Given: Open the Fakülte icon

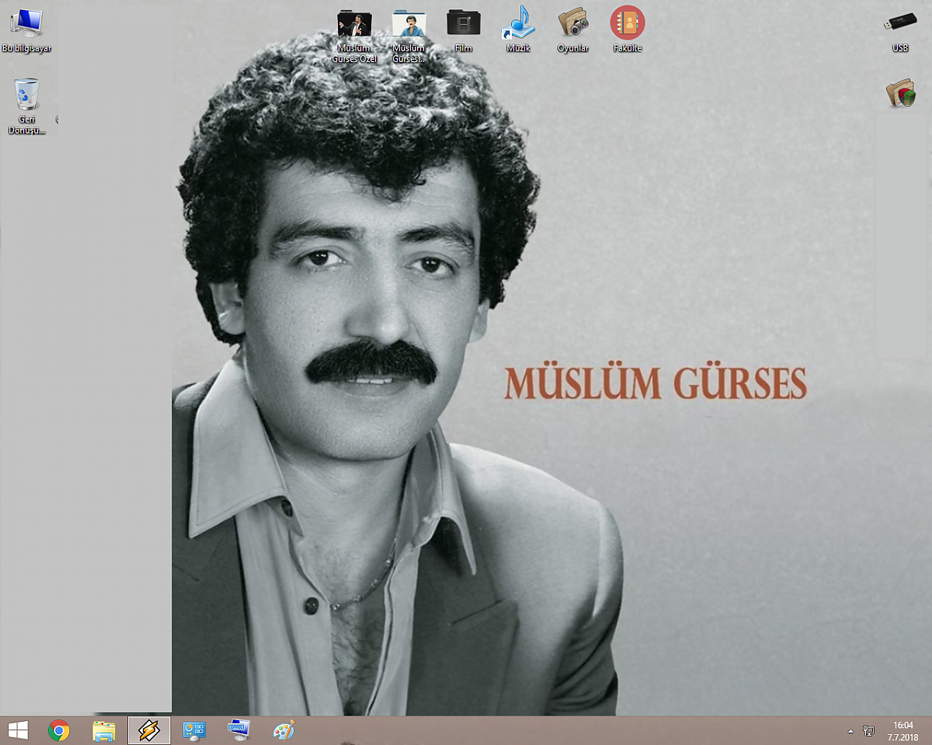Looking at the screenshot, I should point(628,29).
